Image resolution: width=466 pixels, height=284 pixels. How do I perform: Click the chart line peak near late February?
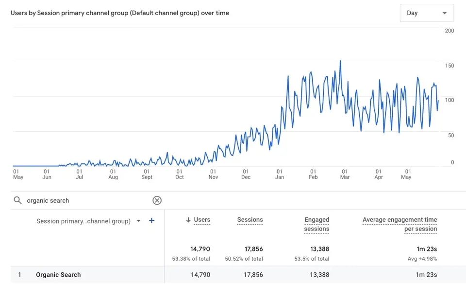tap(340, 61)
